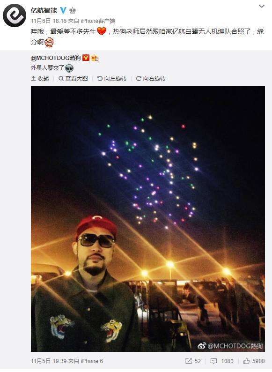The image size is (272, 372).
Task: Collapse the image with 收起
Action: click(x=40, y=78)
